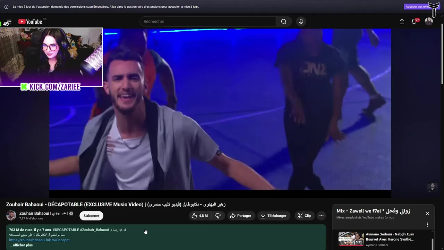
Task: Open the upload/create icon
Action: tap(402, 22)
